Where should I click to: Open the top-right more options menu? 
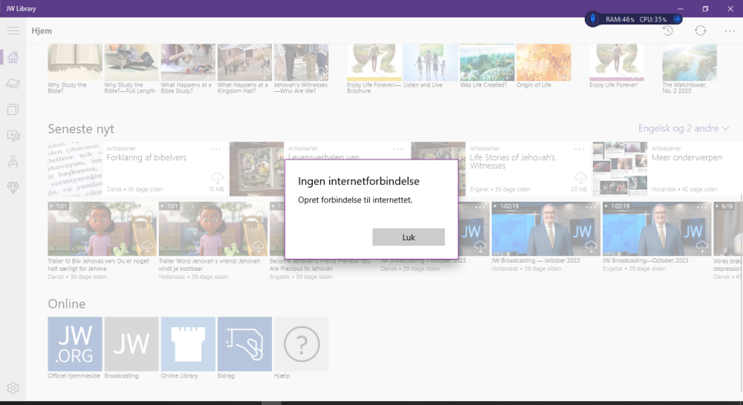[x=730, y=30]
